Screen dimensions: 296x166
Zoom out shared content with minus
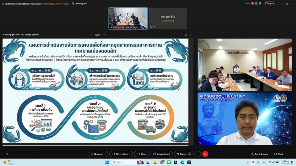pos(91,35)
